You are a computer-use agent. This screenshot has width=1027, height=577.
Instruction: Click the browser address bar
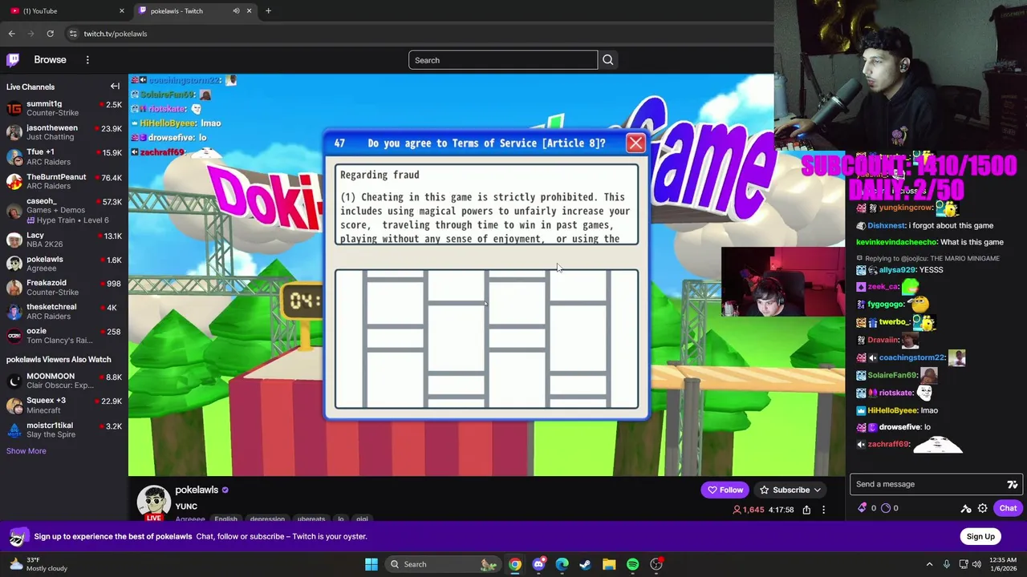[x=417, y=34]
